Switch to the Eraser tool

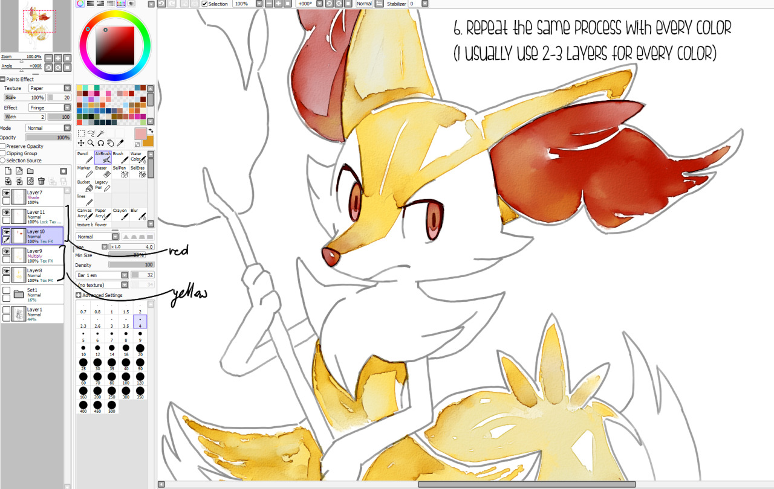tap(103, 172)
